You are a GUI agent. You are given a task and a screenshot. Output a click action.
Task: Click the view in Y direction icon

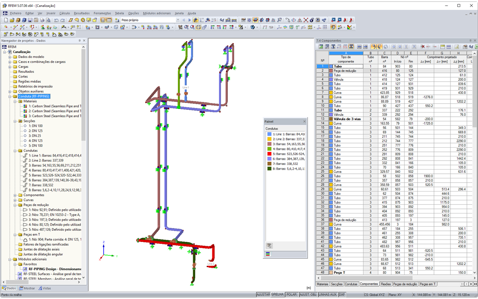[218, 27]
